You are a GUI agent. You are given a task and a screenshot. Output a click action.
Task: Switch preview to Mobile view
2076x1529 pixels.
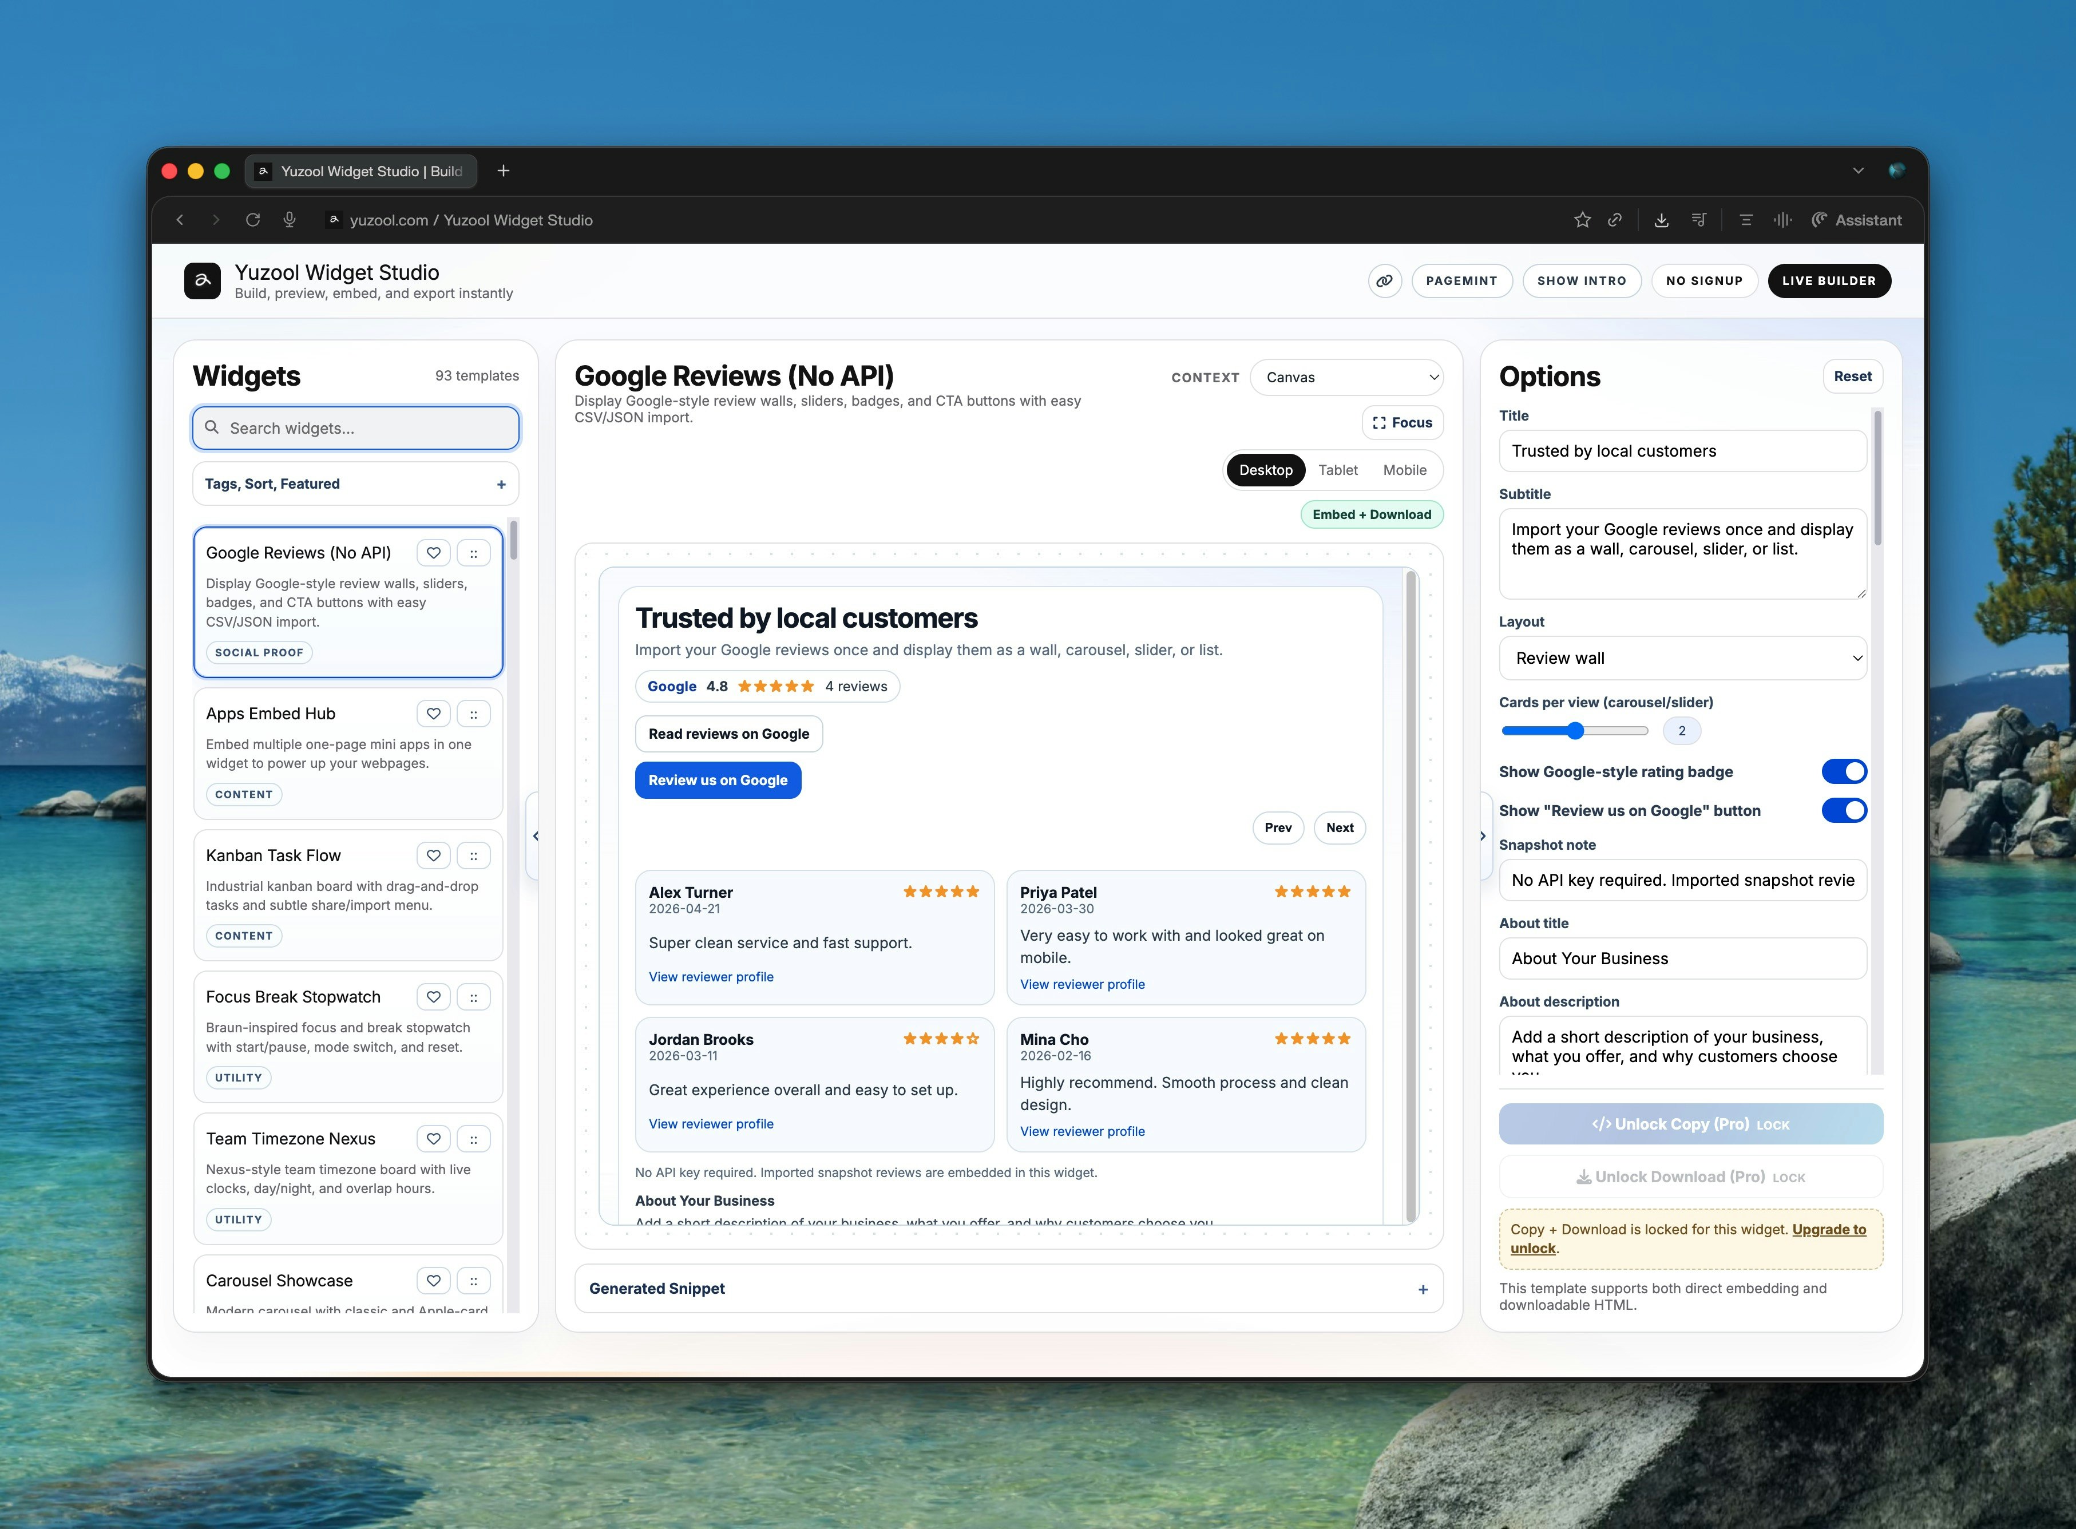point(1404,470)
